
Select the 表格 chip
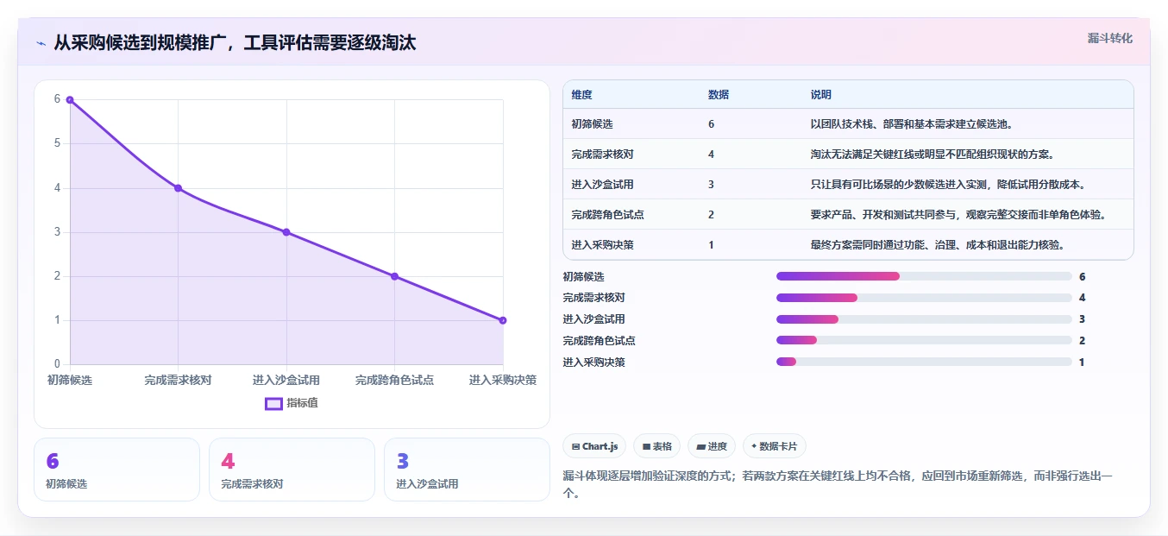click(x=656, y=446)
